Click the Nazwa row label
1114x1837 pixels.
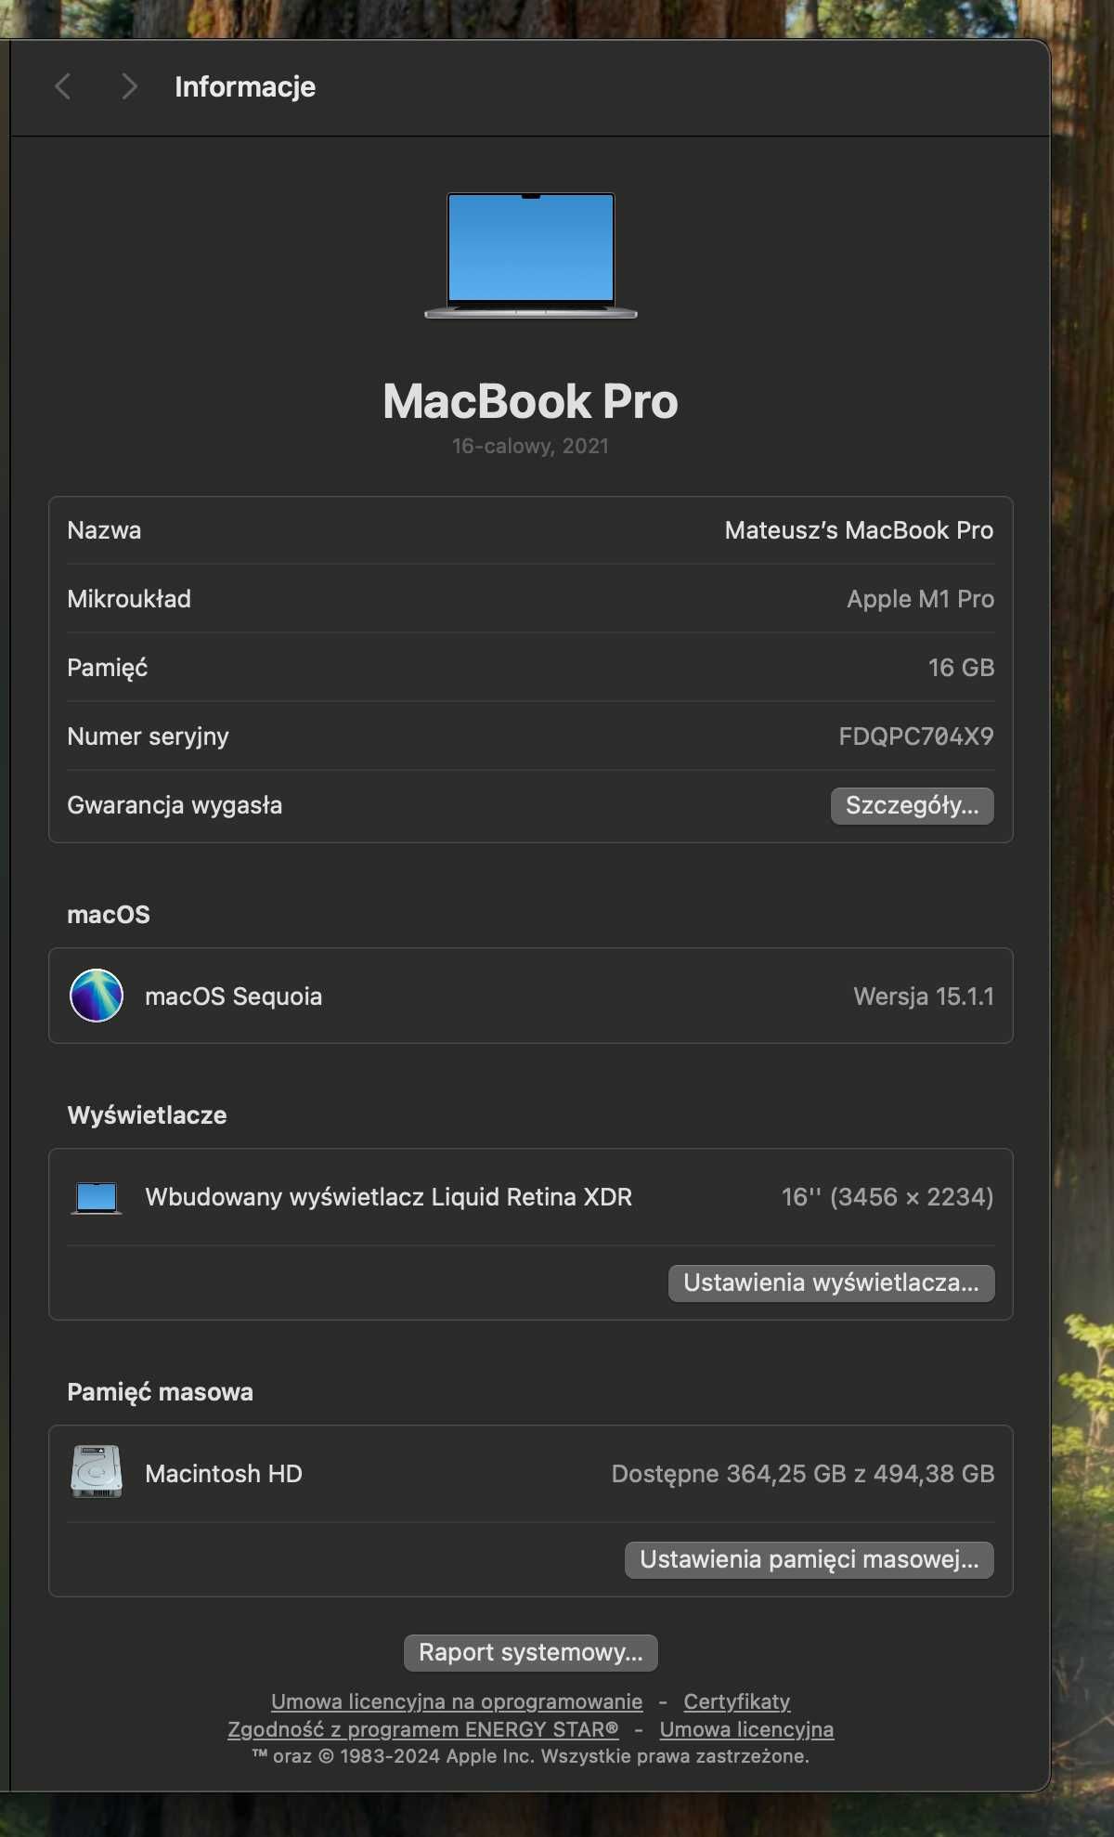point(104,530)
